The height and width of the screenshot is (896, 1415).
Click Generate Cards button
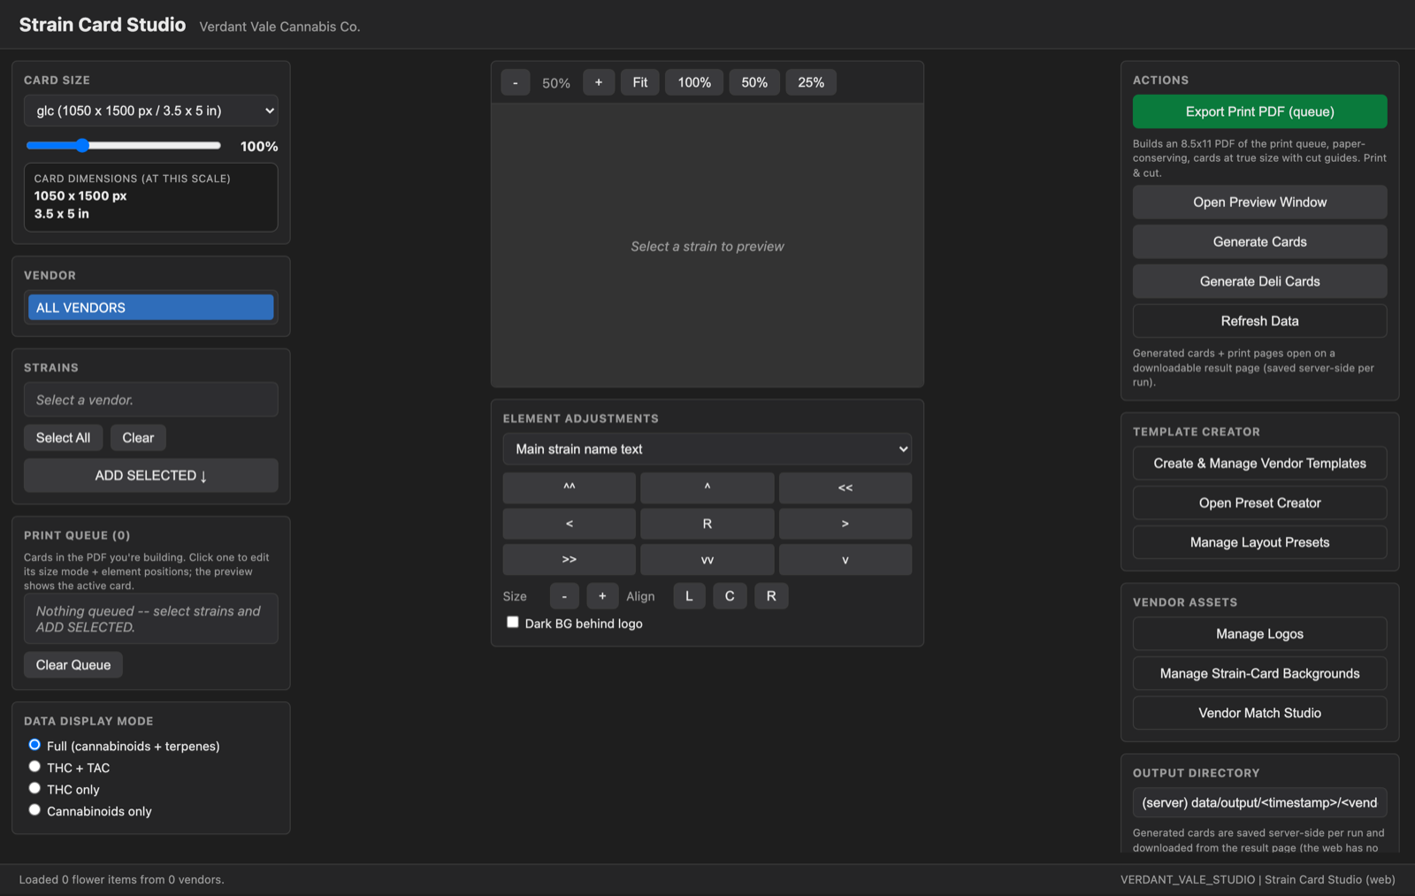[x=1260, y=241]
